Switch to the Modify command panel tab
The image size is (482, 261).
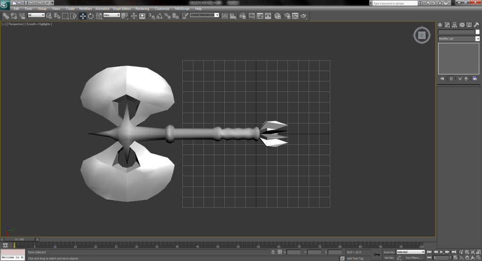[x=447, y=25]
